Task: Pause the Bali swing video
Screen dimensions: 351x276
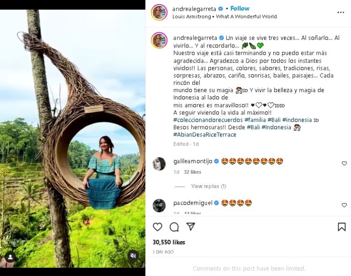Action: coord(73,137)
